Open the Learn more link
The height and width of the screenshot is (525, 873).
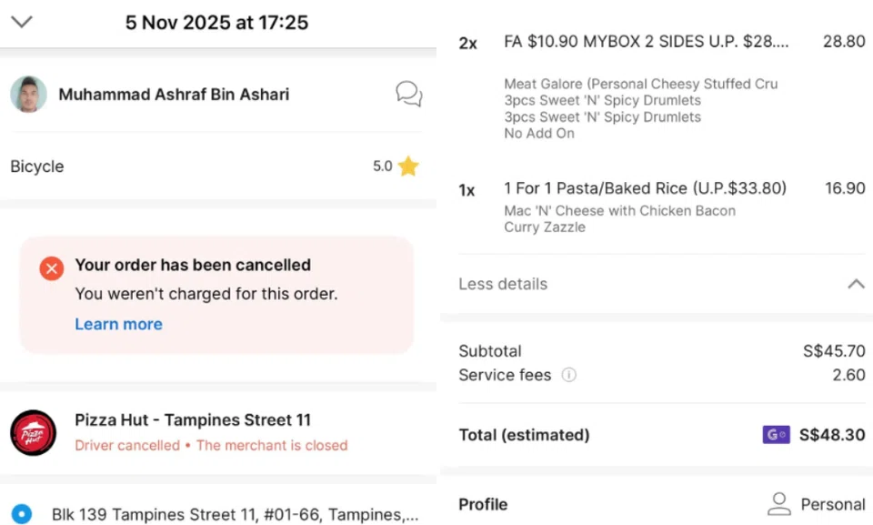click(x=118, y=324)
